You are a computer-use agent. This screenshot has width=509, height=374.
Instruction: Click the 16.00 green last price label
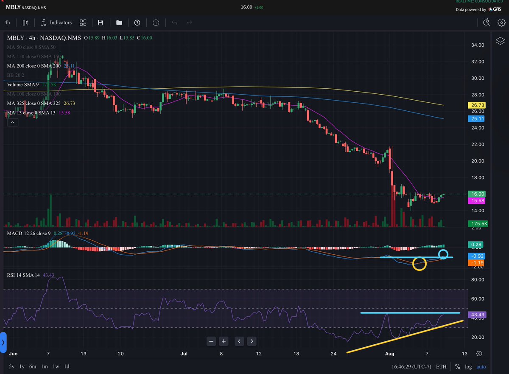tap(477, 194)
